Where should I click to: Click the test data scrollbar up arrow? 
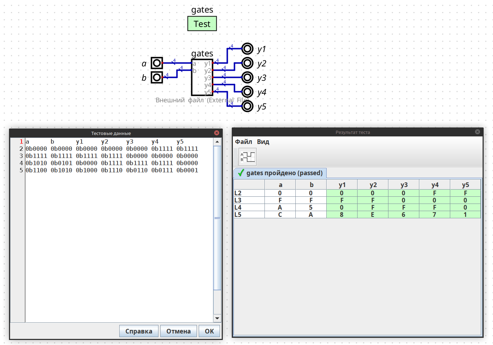217,142
